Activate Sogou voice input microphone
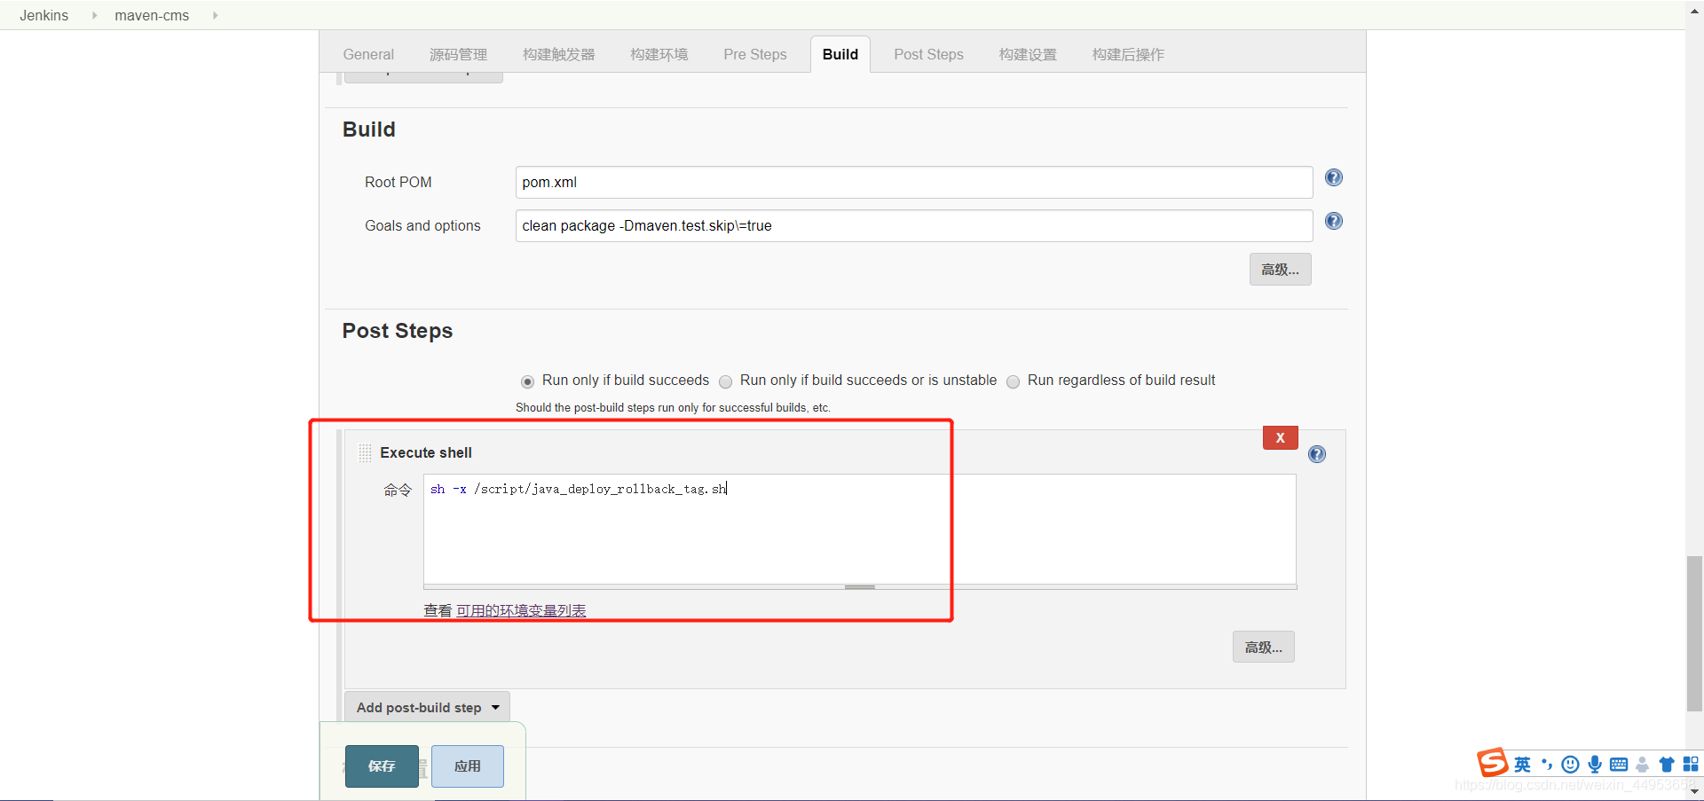1704x801 pixels. pos(1595,765)
